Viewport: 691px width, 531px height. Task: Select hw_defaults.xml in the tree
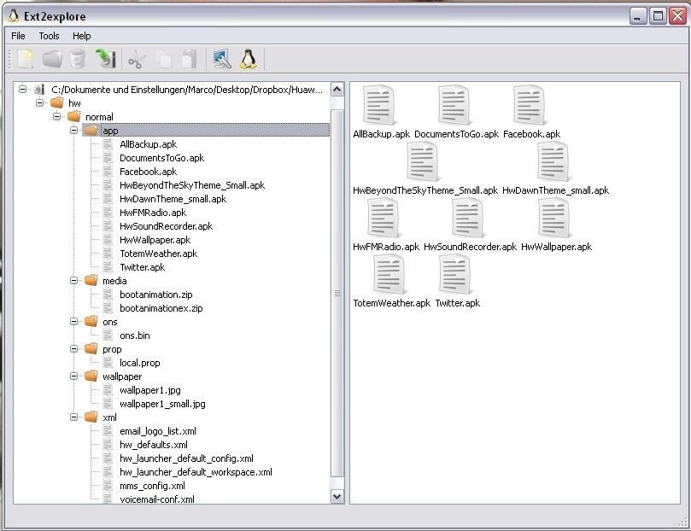pos(154,444)
